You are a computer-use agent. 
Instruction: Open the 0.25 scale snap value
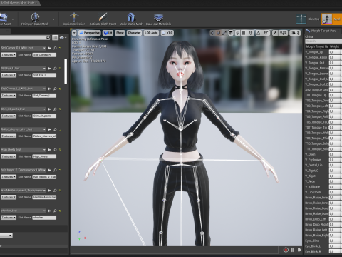pos(283,33)
